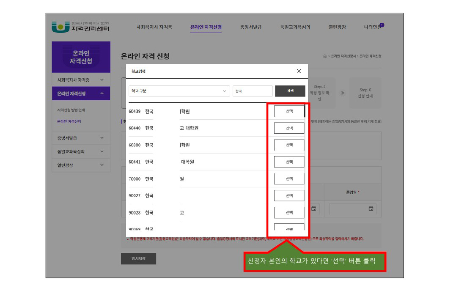Open 자격신청 방법 안내 in sidebar
Screen dimensions: 475x291
(71, 110)
